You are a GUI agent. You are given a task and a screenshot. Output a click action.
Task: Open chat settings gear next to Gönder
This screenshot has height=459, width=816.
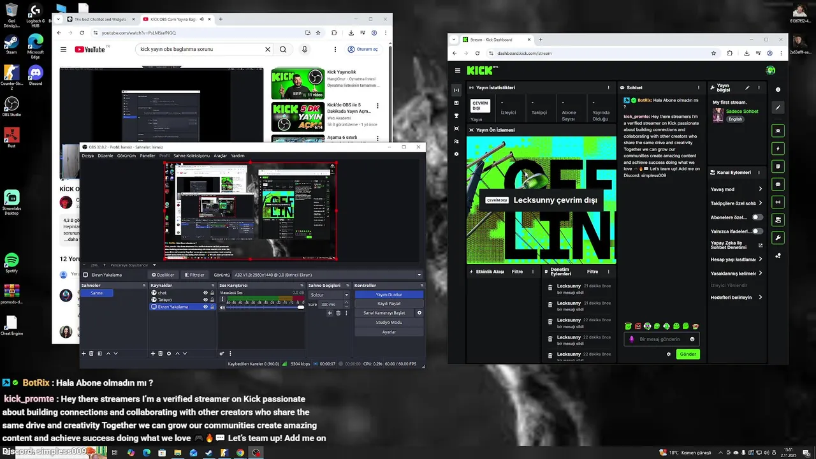(x=669, y=354)
